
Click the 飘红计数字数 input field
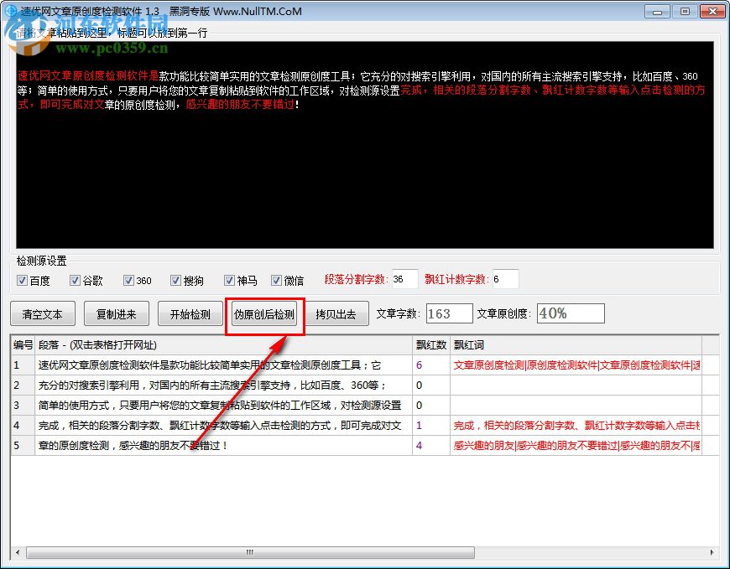click(505, 279)
